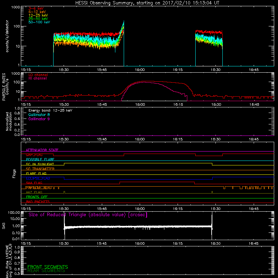The image size is (278, 278).
Task: Click the HI channel legend label
Action: 38,79
